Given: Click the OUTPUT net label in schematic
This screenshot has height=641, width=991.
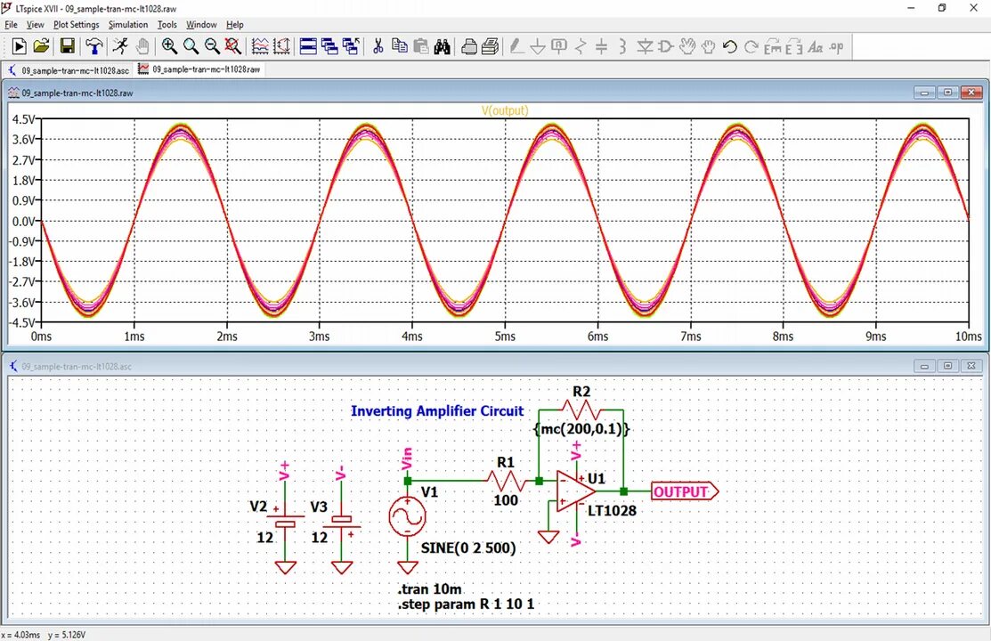Looking at the screenshot, I should 685,491.
